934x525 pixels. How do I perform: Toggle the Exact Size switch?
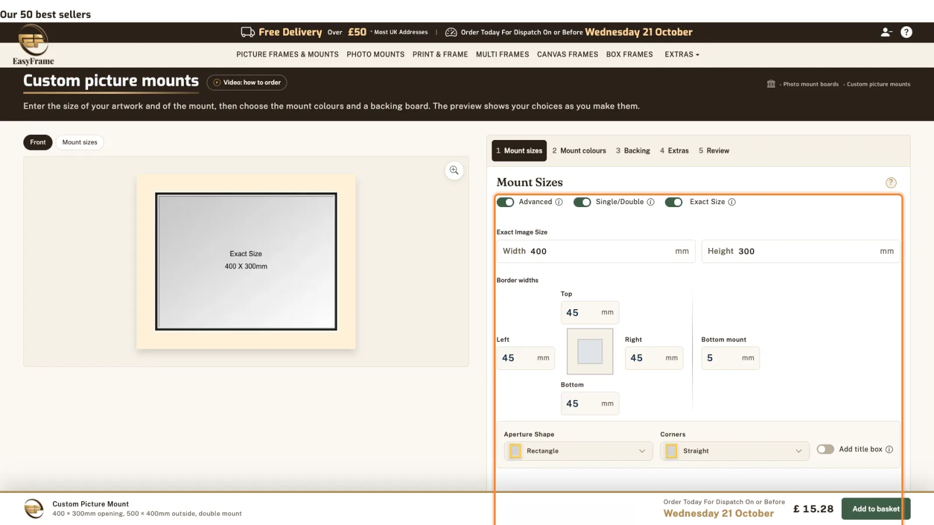(674, 202)
